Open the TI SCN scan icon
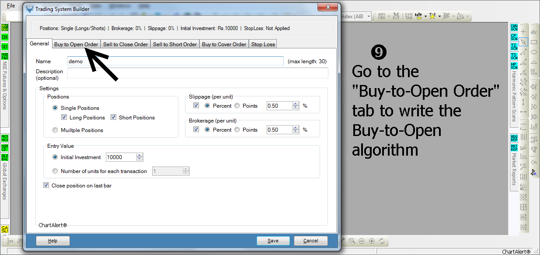 click(514, 47)
